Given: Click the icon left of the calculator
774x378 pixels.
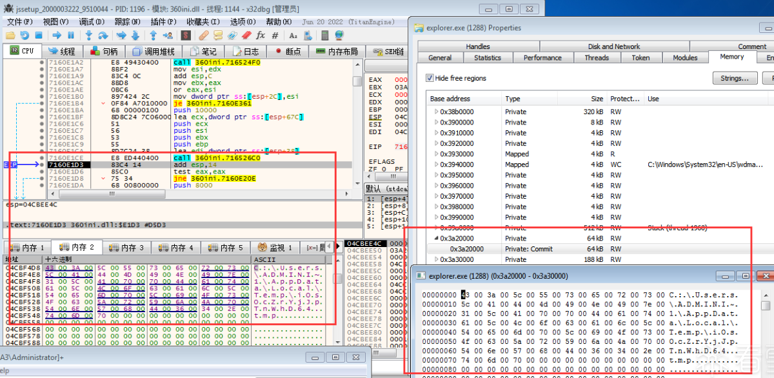Looking at the screenshot, I should (308, 35).
